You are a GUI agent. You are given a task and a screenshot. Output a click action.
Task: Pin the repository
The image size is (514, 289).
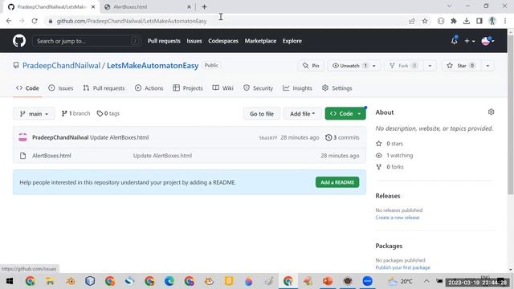(311, 66)
